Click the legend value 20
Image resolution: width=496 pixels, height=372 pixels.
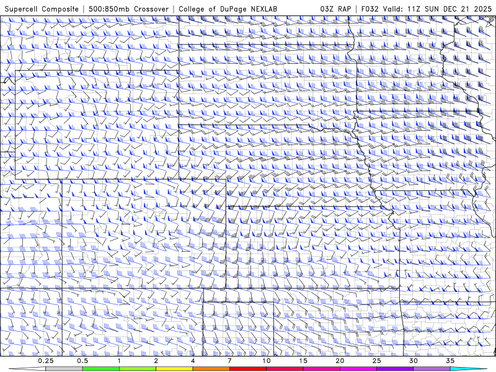[340, 361]
